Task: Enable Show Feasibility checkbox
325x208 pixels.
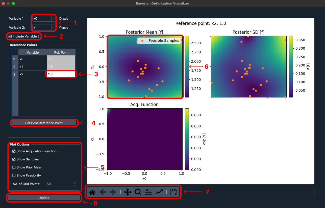Action: coord(14,176)
